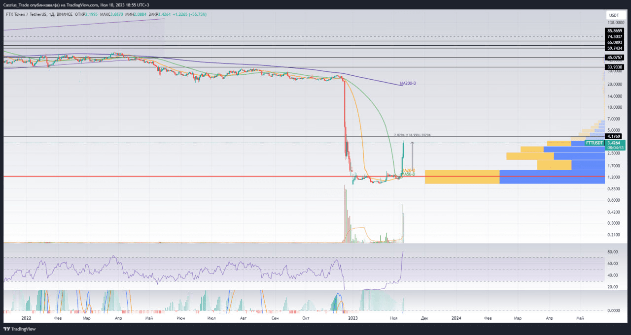Click the largest yellow volume profile bar
The height and width of the screenshot is (335, 631).
(462, 177)
